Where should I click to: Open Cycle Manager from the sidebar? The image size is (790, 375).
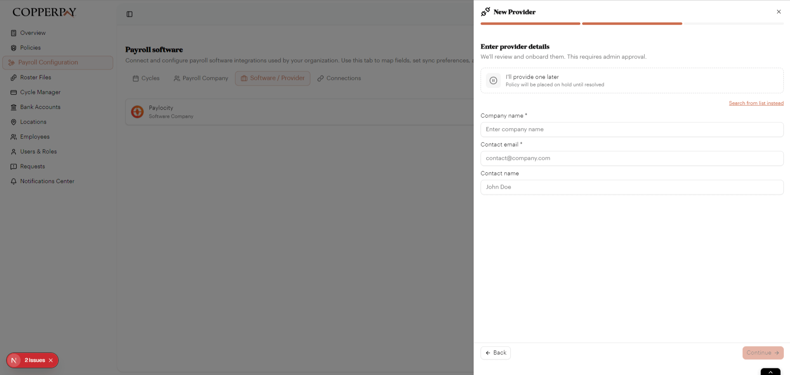(40, 92)
